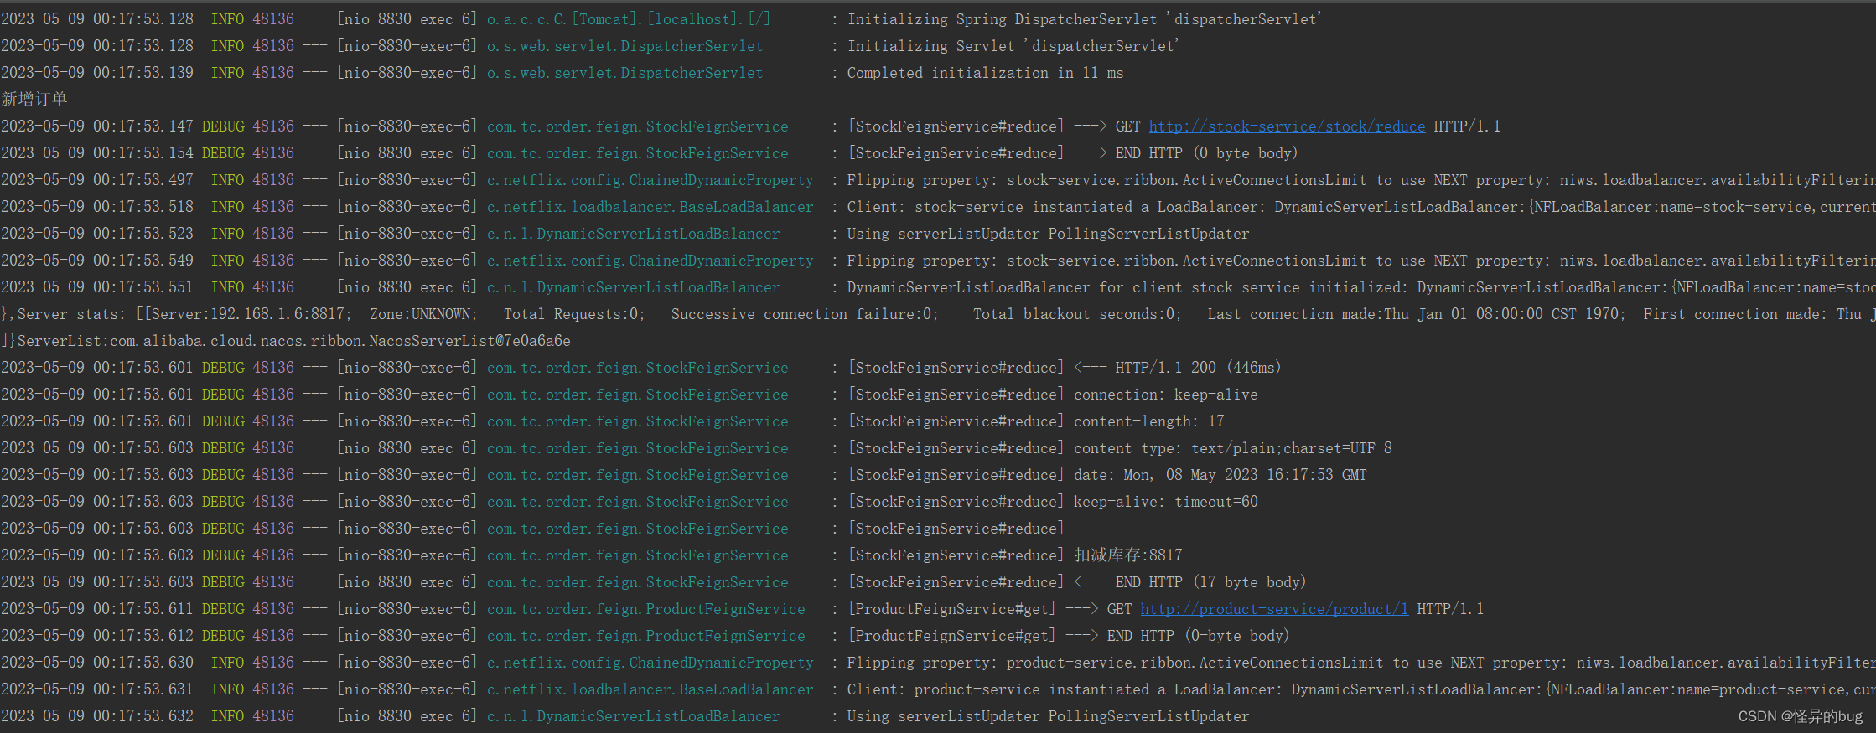Click timestamp '00:17:53.518'
Image resolution: width=1876 pixels, height=733 pixels.
coord(143,207)
